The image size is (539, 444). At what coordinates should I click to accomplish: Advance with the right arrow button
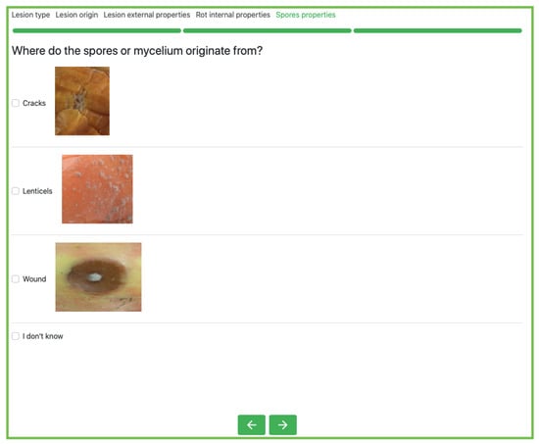283,424
